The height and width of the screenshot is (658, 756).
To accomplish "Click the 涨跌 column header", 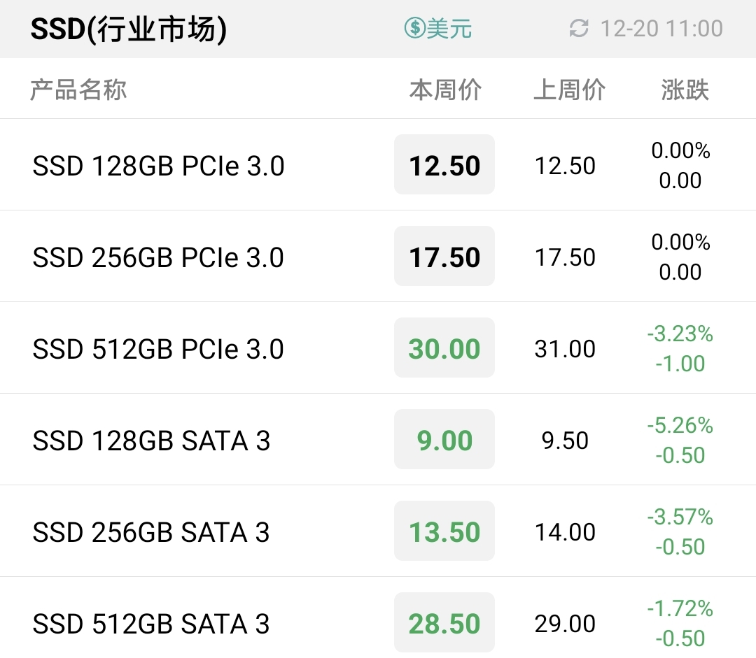I will pos(685,90).
